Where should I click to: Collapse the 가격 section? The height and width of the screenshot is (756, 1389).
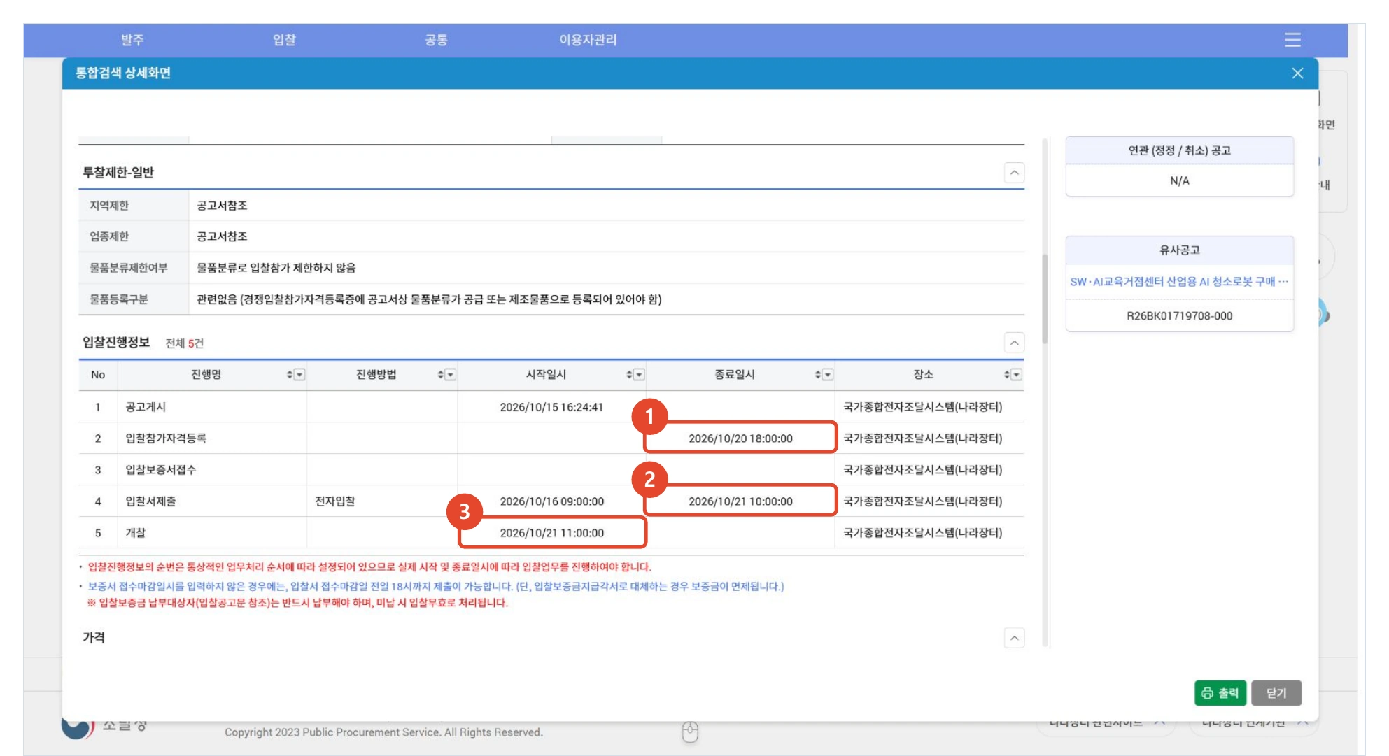click(x=1014, y=638)
